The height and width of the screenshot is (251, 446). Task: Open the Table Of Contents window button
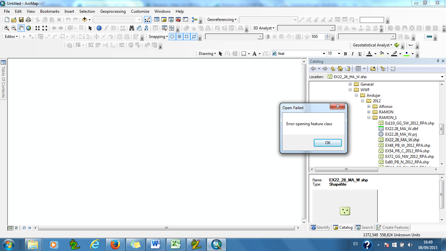click(x=157, y=20)
